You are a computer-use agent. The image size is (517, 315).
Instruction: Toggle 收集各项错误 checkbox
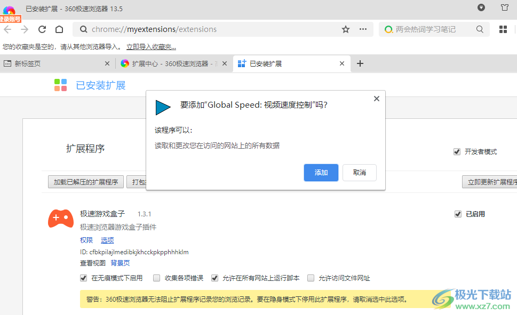[157, 278]
